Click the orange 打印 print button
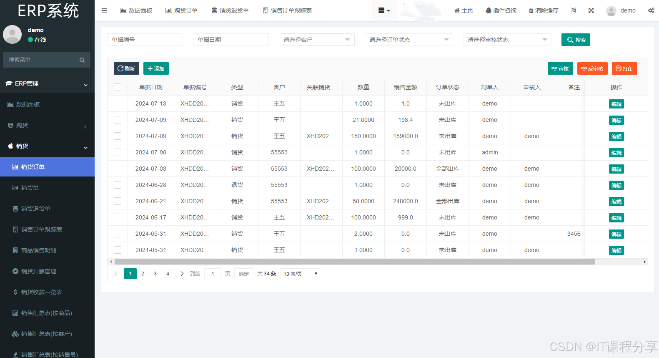The height and width of the screenshot is (358, 659). pos(624,68)
